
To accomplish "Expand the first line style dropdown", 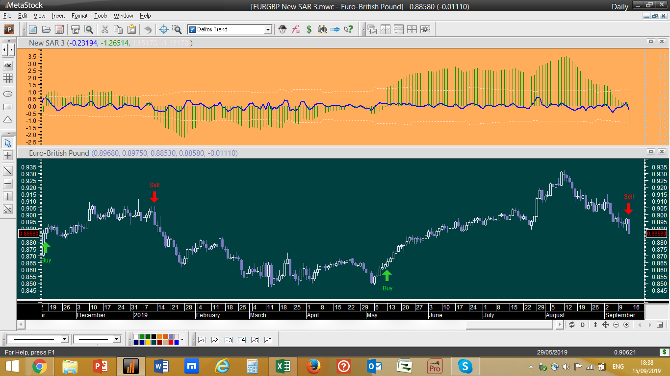I will tap(64, 339).
